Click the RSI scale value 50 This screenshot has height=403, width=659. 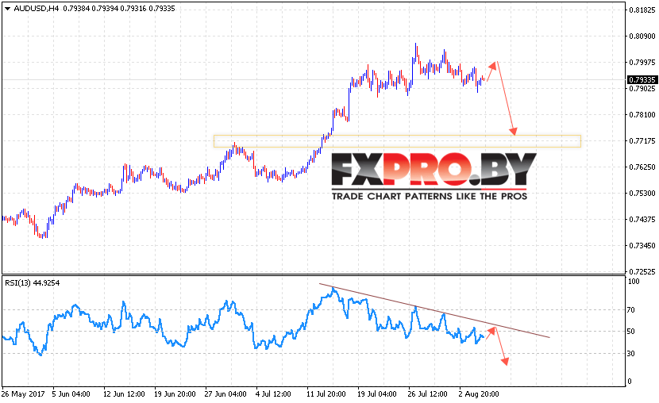[631, 332]
